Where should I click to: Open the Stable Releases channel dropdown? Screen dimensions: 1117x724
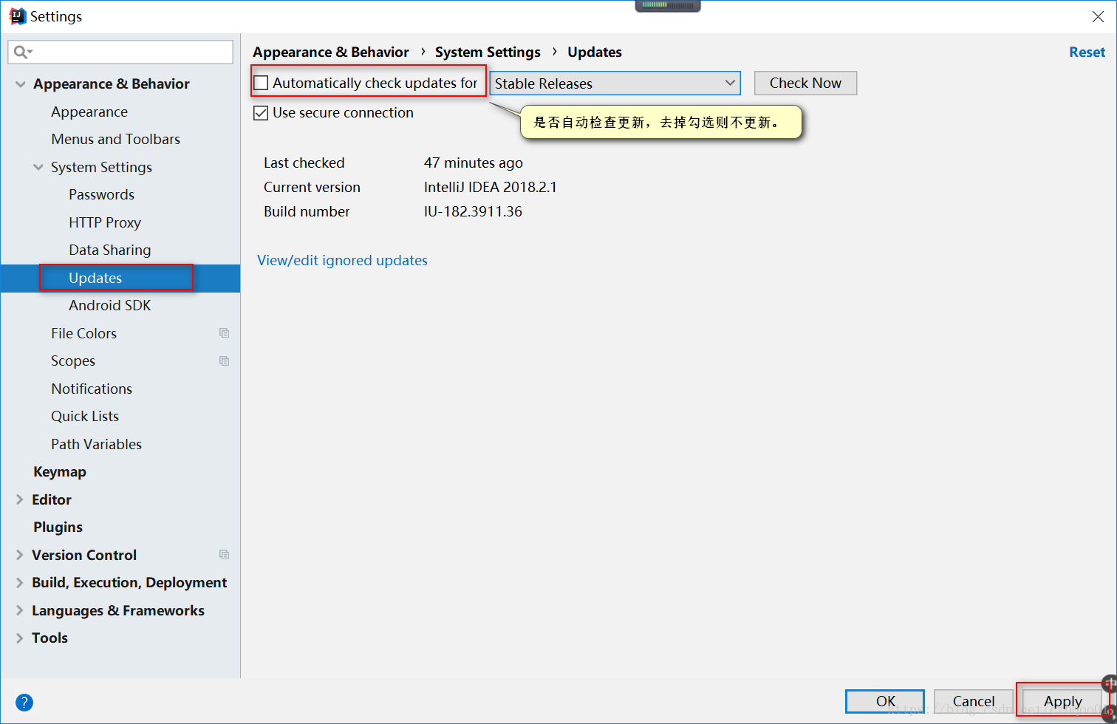[x=615, y=83]
